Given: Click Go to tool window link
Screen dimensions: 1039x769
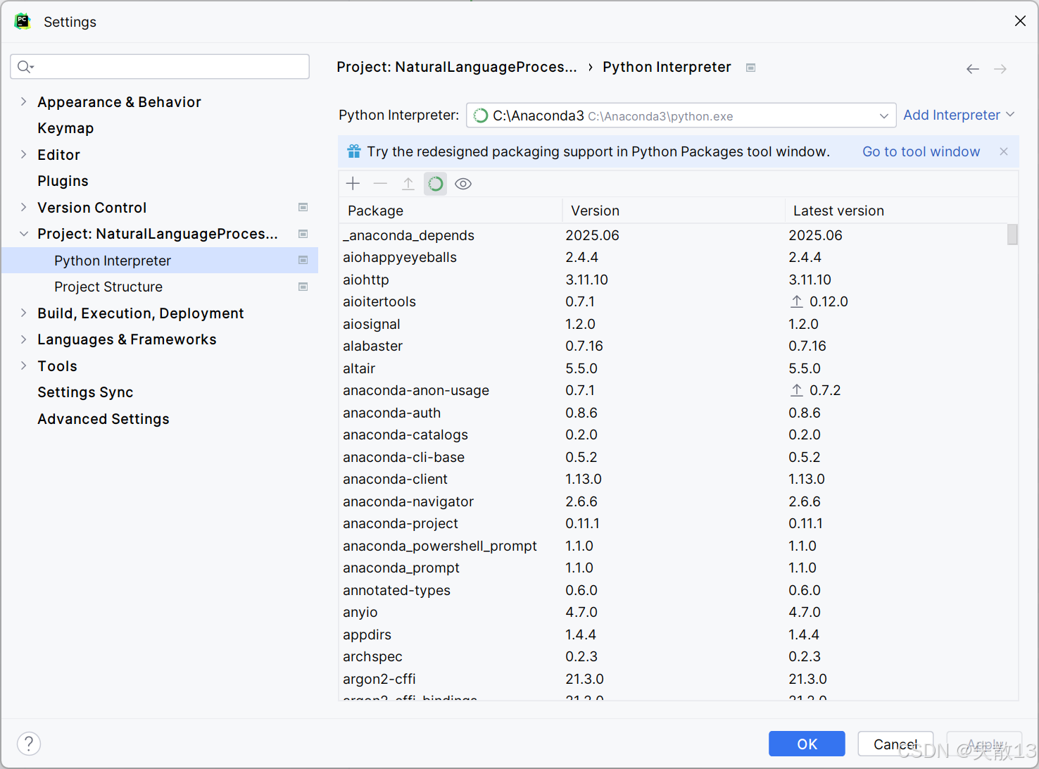Looking at the screenshot, I should (x=921, y=151).
